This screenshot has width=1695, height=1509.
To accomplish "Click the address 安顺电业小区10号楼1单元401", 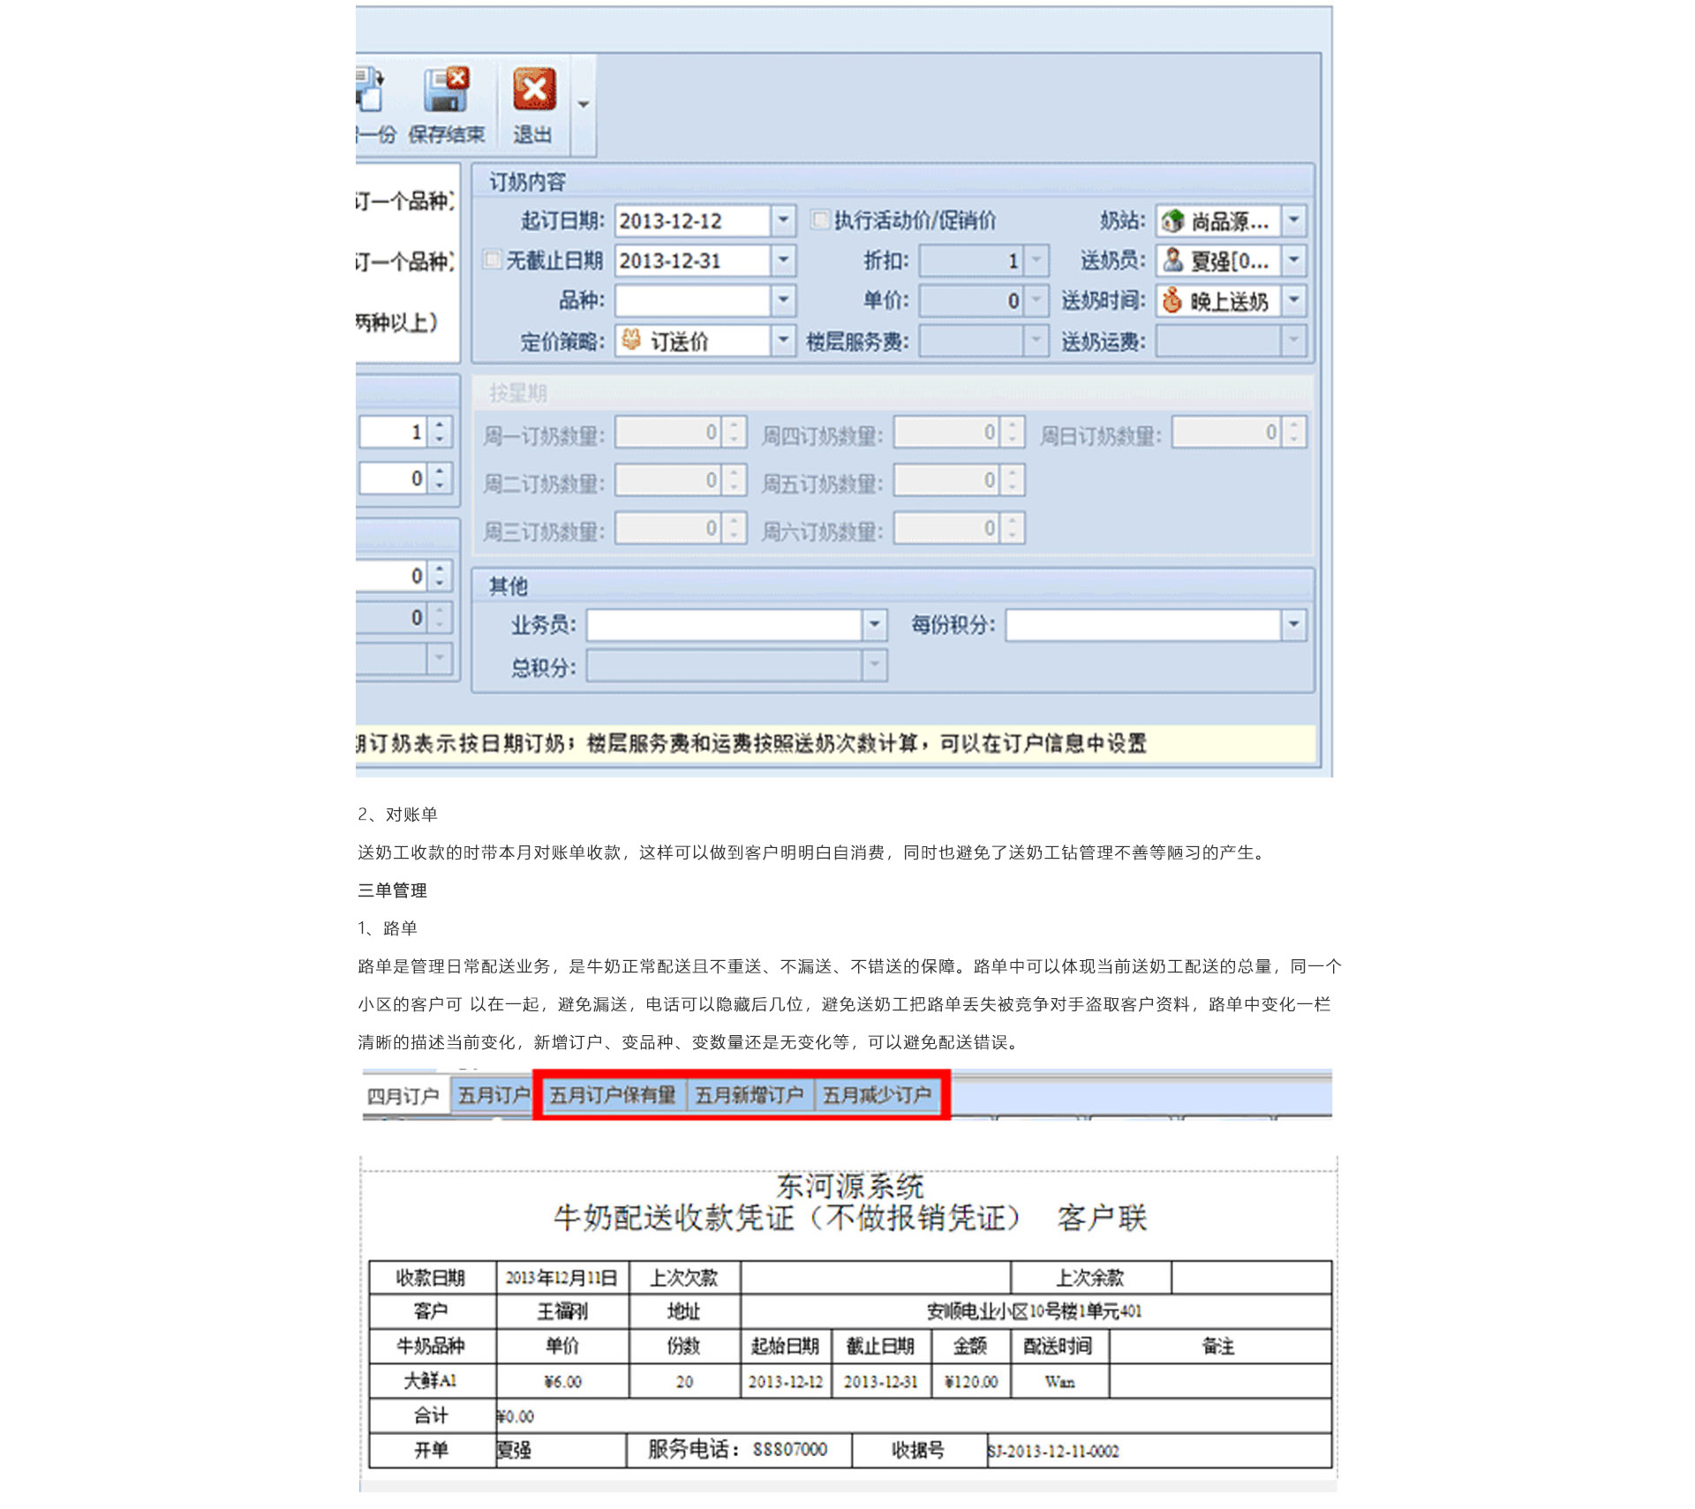I will (x=1035, y=1311).
